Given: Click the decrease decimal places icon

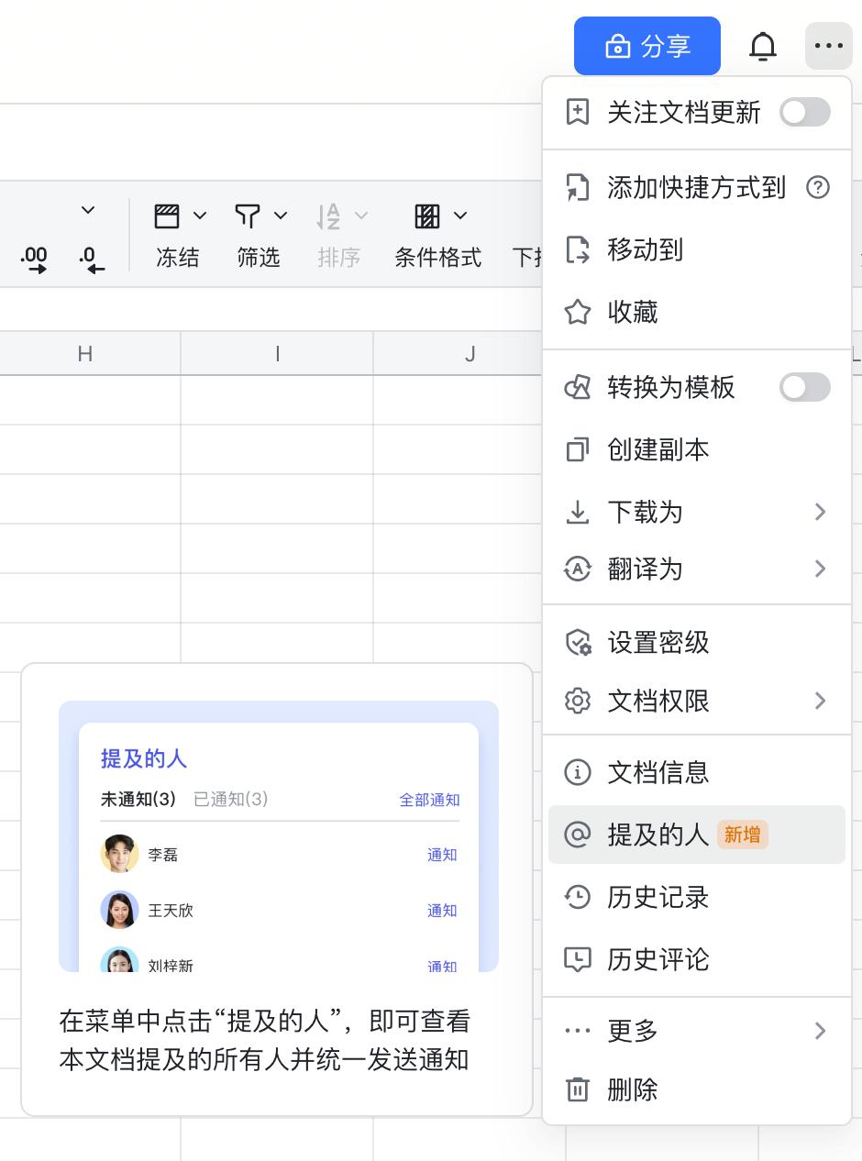Looking at the screenshot, I should click(91, 252).
